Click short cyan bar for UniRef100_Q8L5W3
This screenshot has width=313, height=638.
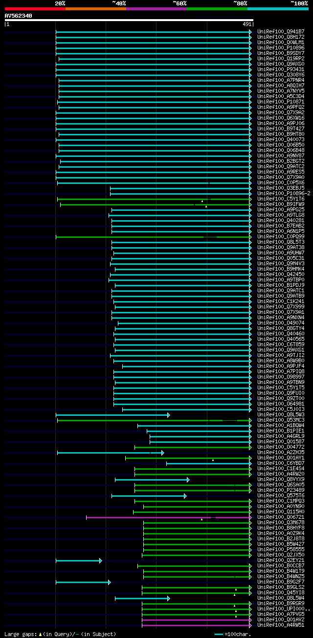click(113, 414)
